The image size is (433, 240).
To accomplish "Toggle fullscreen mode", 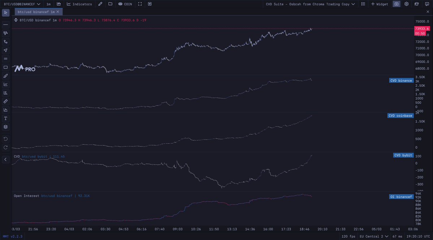I will pos(140,4).
